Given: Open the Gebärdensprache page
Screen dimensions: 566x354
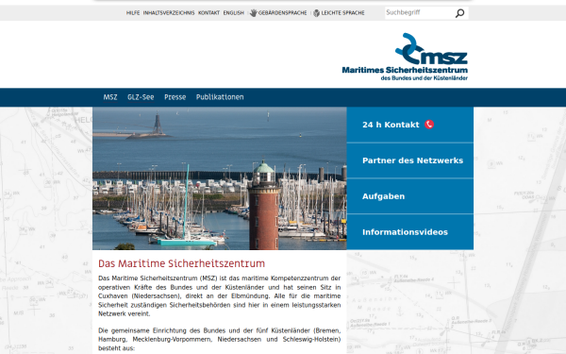Looking at the screenshot, I should (x=282, y=13).
